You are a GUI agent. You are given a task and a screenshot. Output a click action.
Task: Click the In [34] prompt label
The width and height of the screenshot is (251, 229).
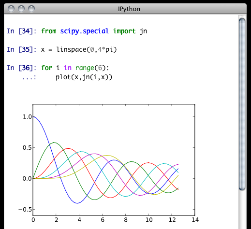(22, 31)
